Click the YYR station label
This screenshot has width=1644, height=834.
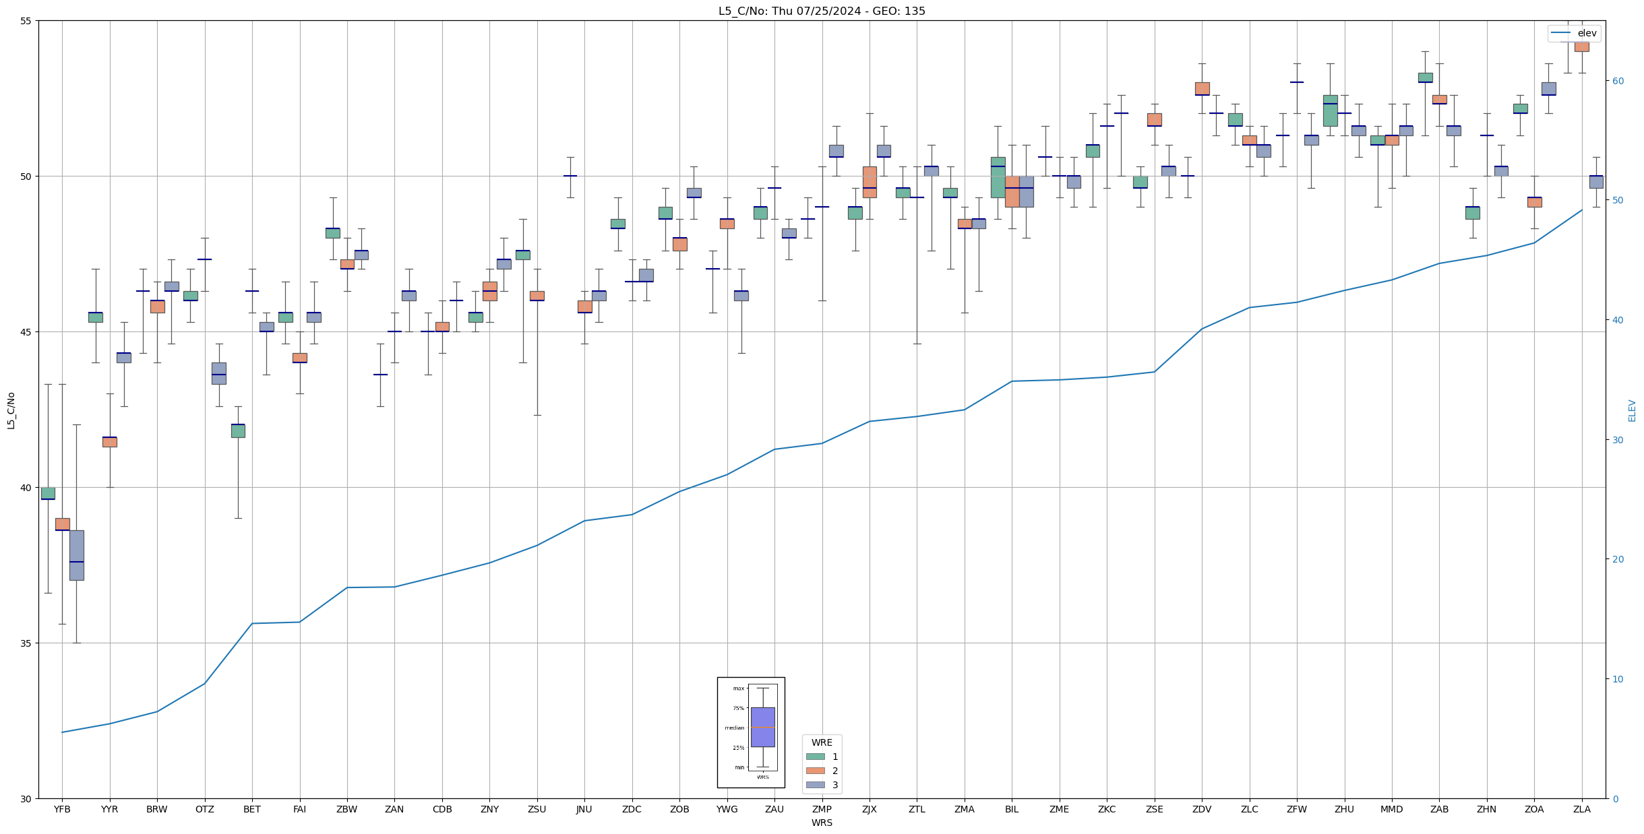110,809
